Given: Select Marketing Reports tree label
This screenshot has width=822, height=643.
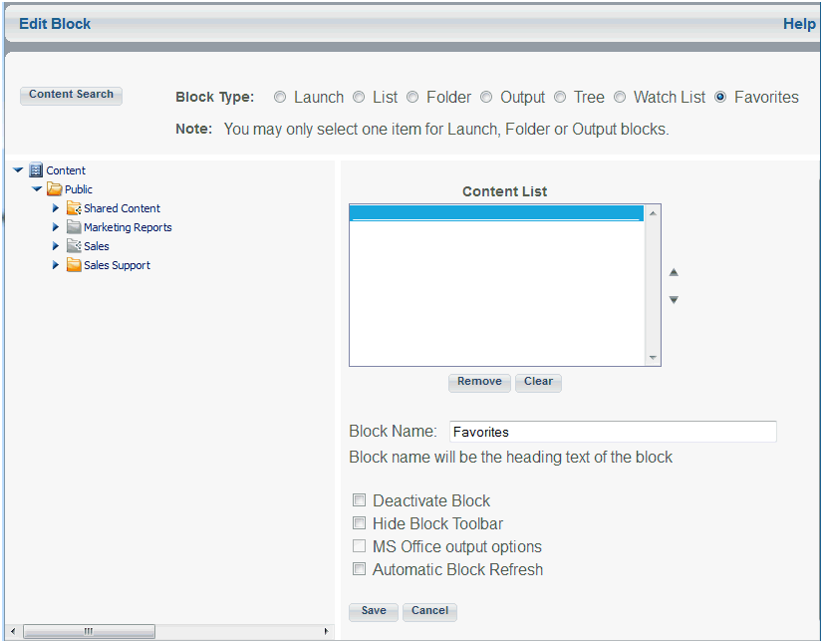Looking at the screenshot, I should pos(128,227).
